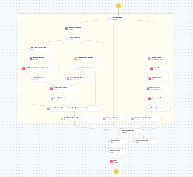Click the yellow Start node circle

[x=118, y=6]
